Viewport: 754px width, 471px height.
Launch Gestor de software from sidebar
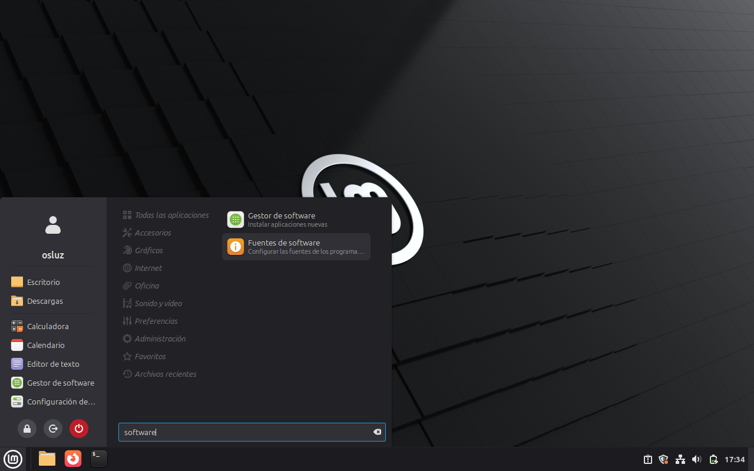53,383
